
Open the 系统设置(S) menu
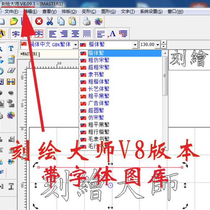tap(151, 11)
